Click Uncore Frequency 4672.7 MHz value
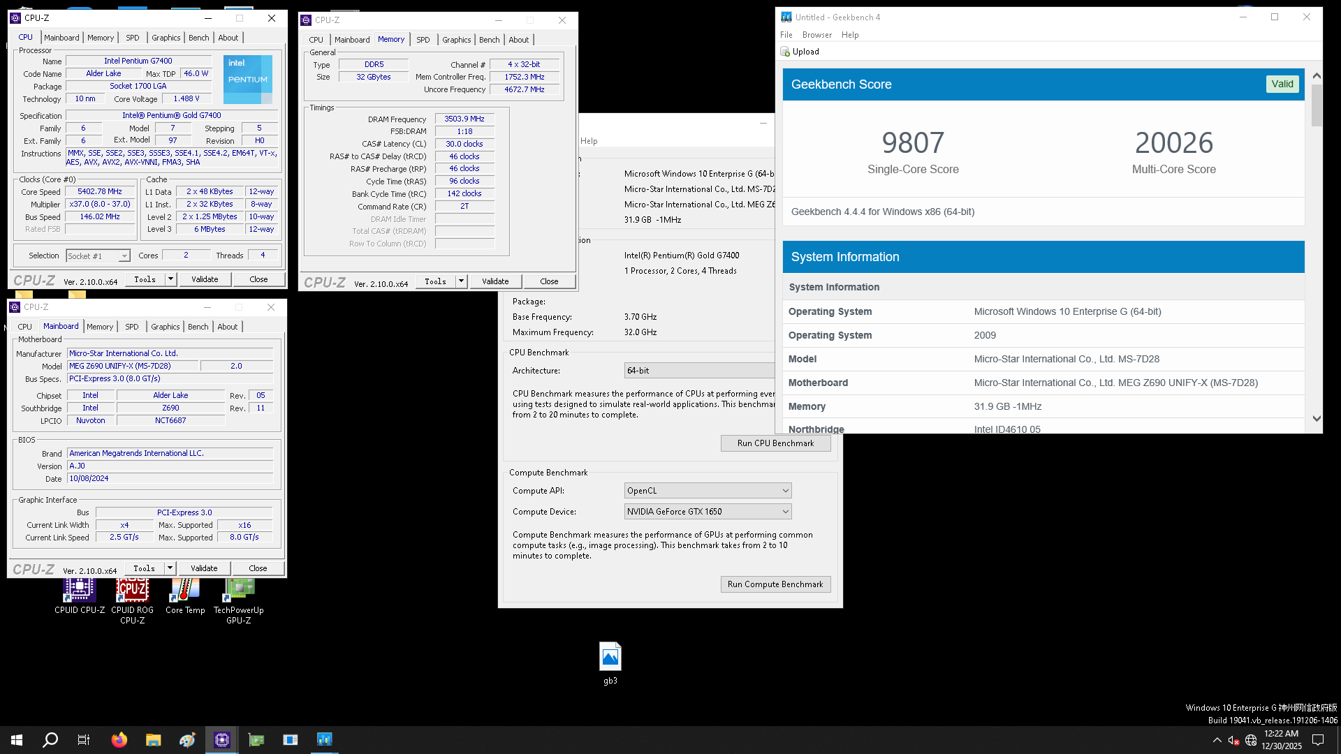 [x=525, y=89]
